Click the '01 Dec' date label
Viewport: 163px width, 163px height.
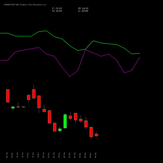[80, 155]
